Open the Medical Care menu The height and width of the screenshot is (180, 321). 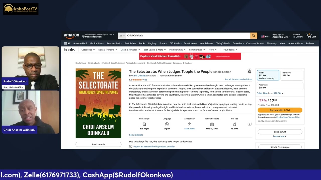point(97,43)
